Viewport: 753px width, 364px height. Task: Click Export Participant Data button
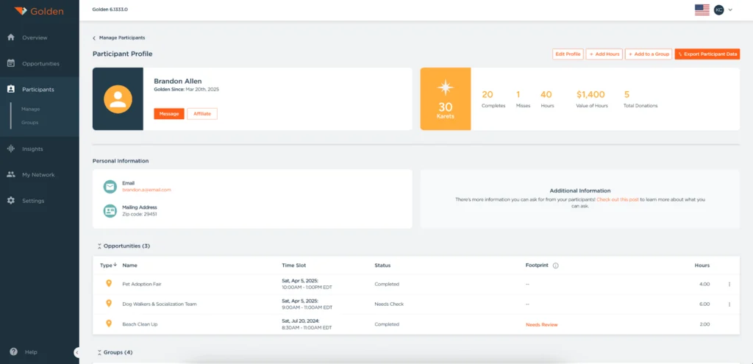(x=707, y=54)
